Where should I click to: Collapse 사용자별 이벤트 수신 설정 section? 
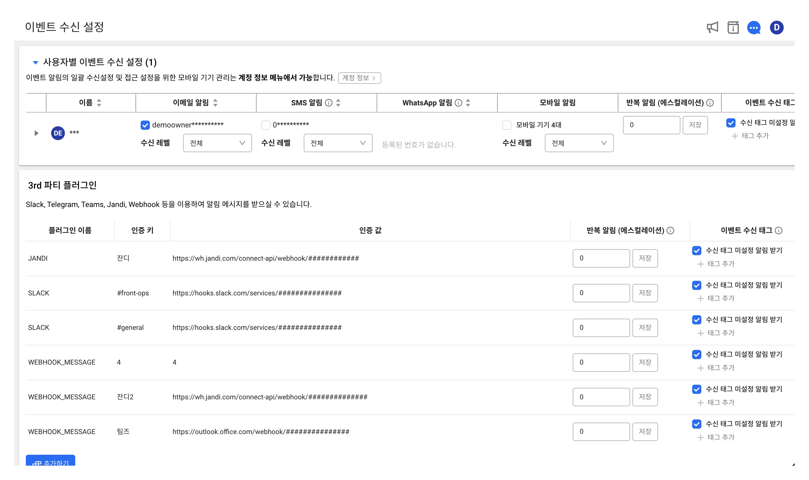[x=36, y=62]
